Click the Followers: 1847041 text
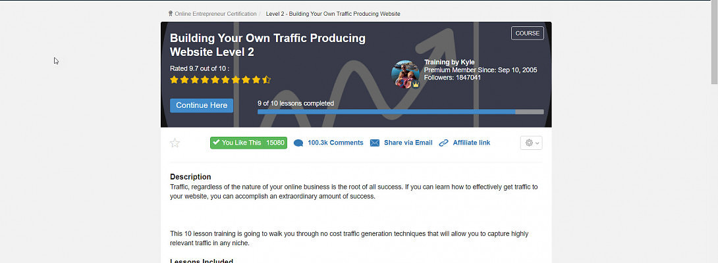The height and width of the screenshot is (263, 718). pos(453,78)
